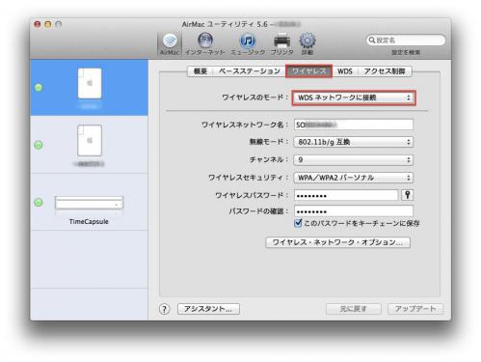Screen dimensions: 481x362
Task: Open the ワイヤレスのモード dropdown
Action: point(354,97)
